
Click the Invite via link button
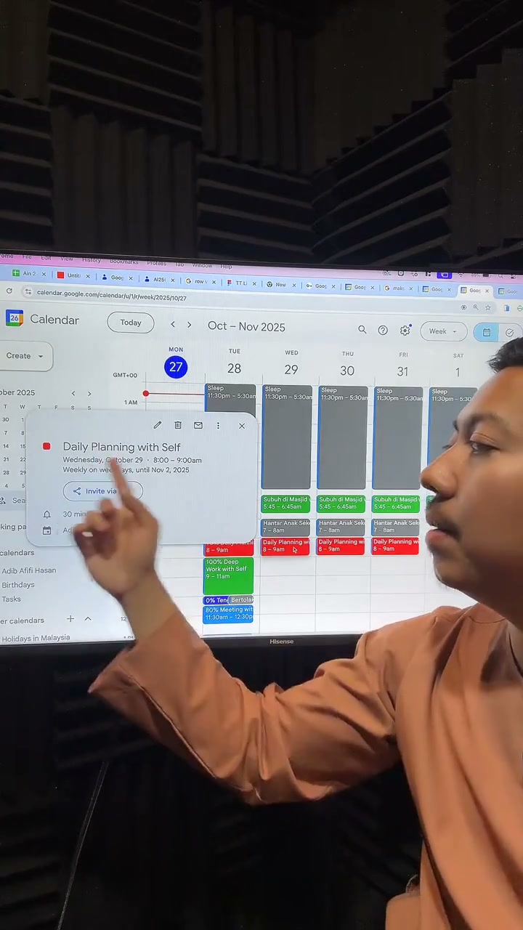102,491
